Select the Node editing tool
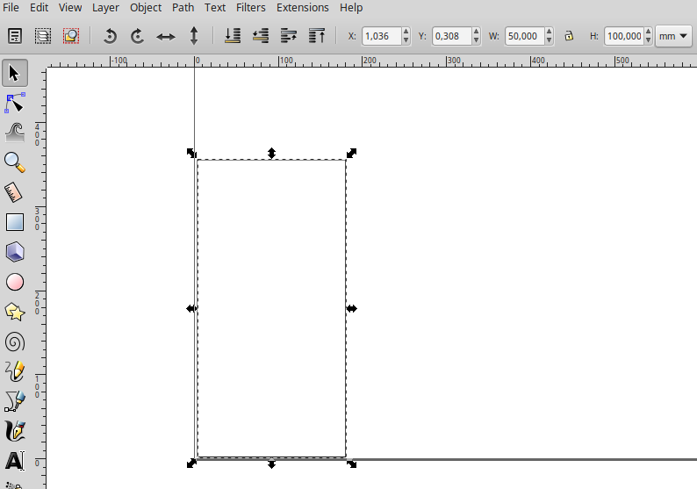 click(x=15, y=103)
